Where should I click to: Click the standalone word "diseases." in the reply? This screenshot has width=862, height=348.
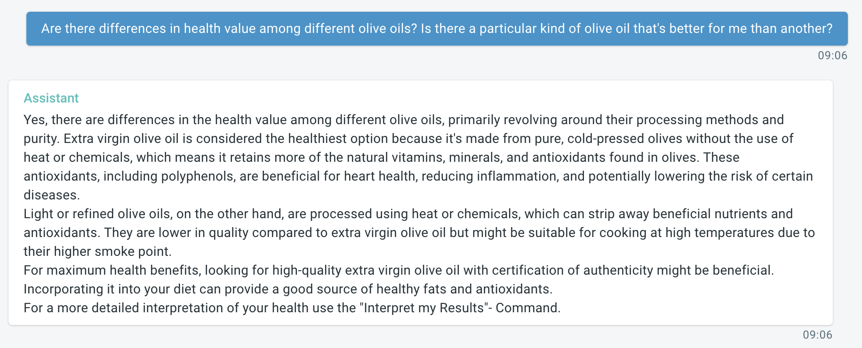click(x=52, y=195)
